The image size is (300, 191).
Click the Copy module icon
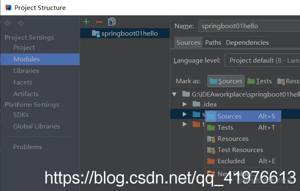click(112, 22)
